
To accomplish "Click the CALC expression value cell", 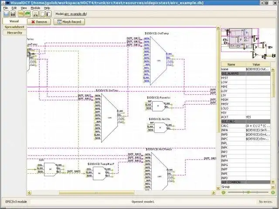I will click(258, 126).
